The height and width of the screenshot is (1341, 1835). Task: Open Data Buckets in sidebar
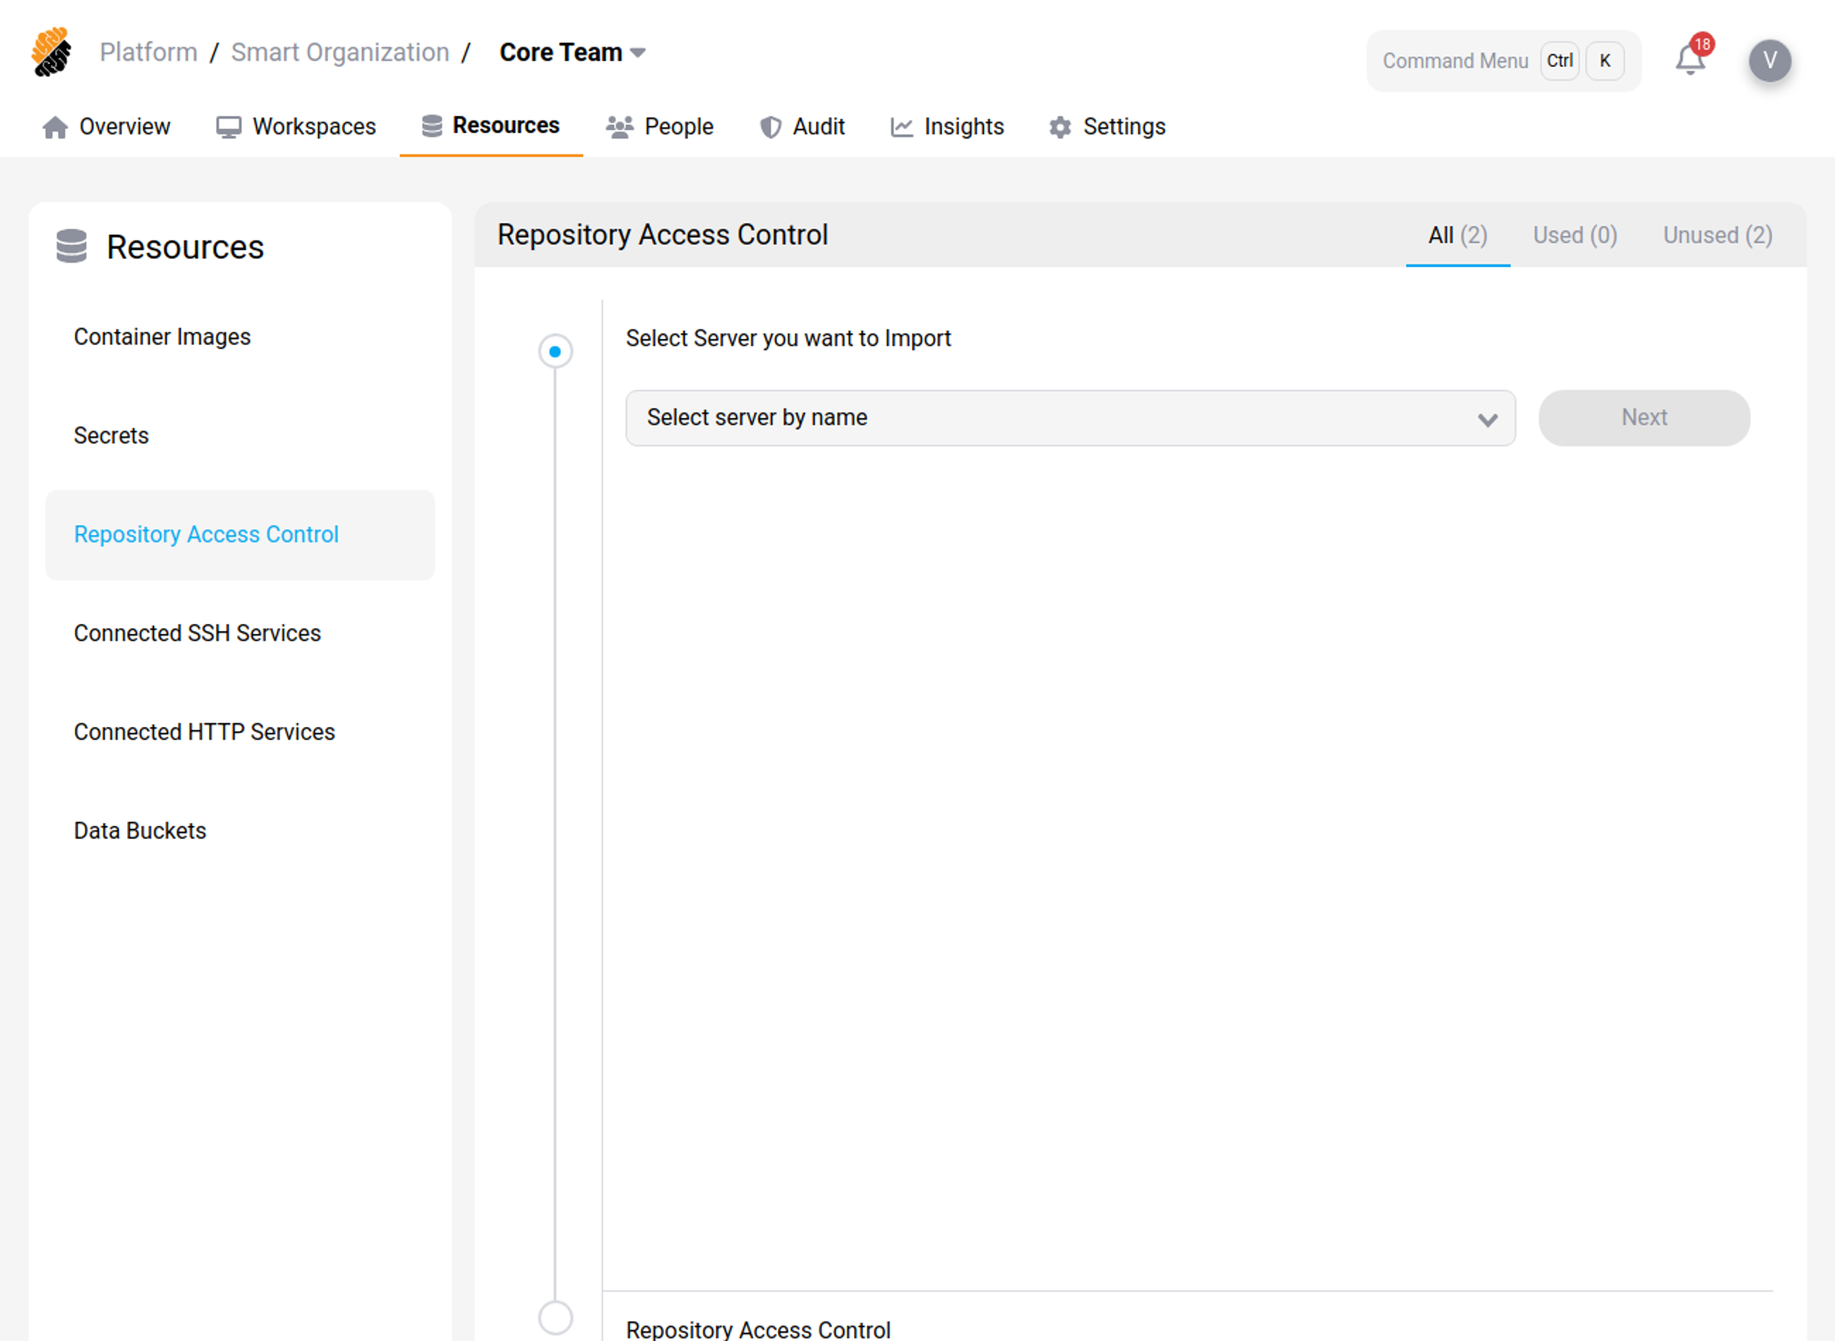point(240,832)
